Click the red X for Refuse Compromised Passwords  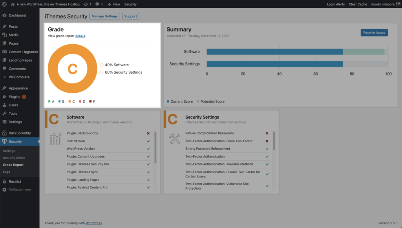pyautogui.click(x=267, y=133)
